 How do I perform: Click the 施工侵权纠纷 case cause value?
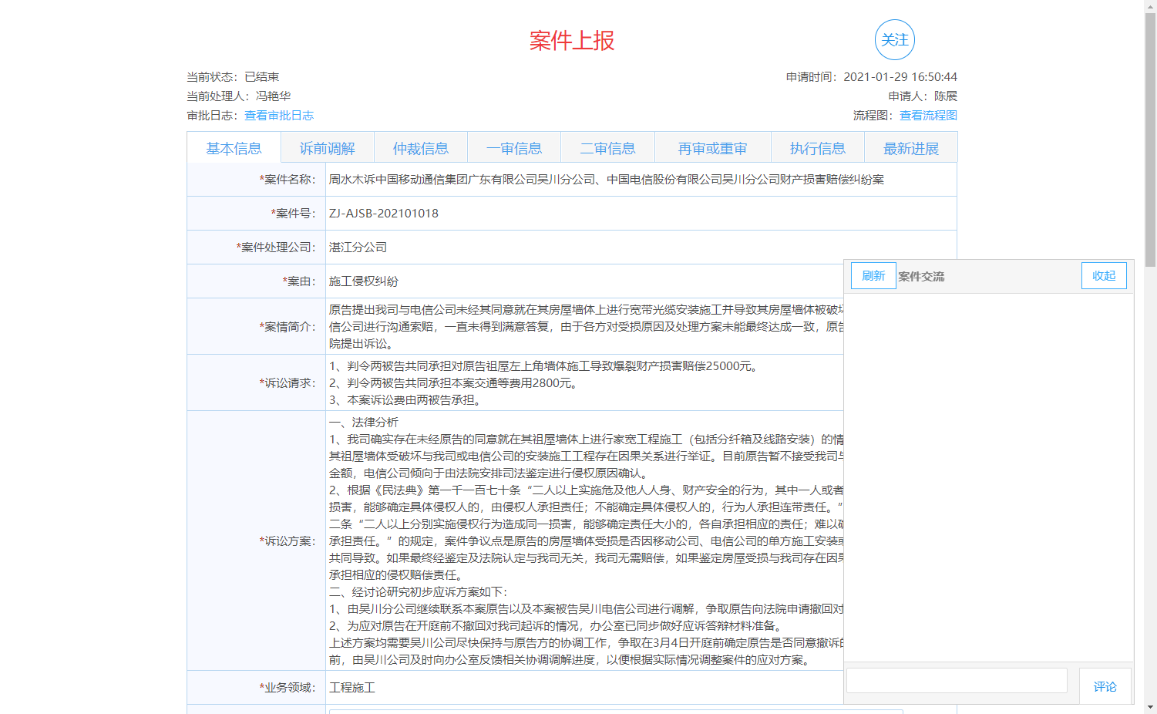point(363,281)
